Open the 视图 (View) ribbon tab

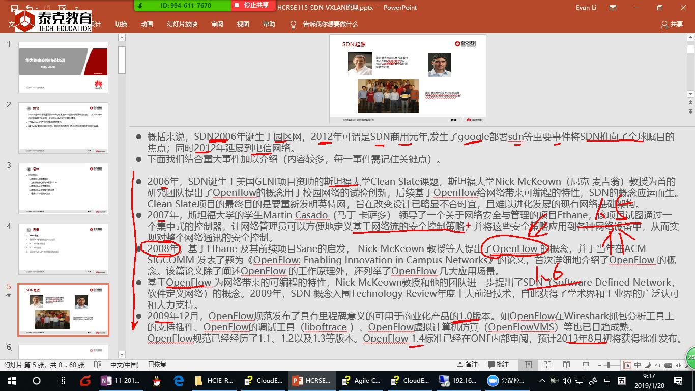point(243,24)
